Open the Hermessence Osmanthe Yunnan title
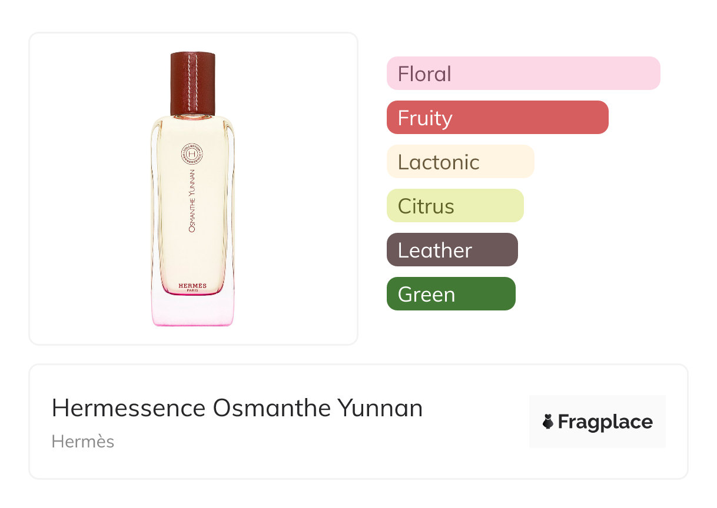 (x=237, y=408)
